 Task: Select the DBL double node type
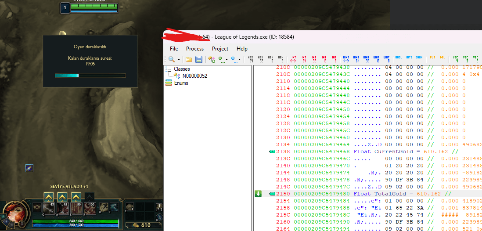point(442,58)
